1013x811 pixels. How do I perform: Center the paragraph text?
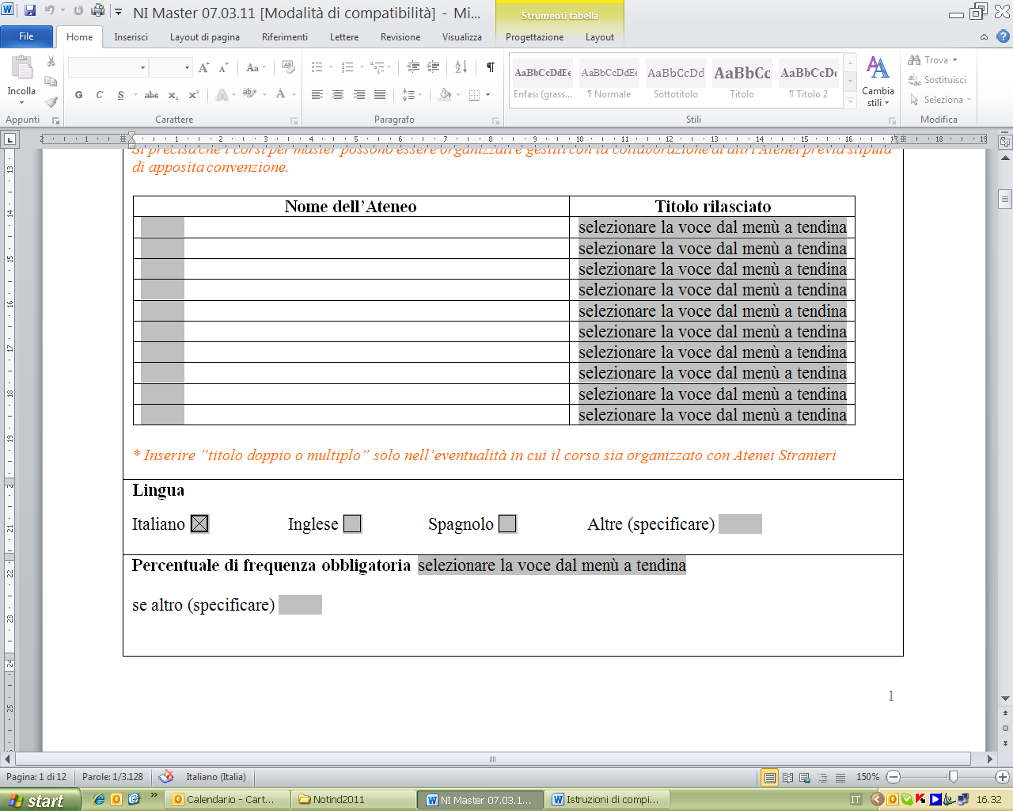pos(338,94)
